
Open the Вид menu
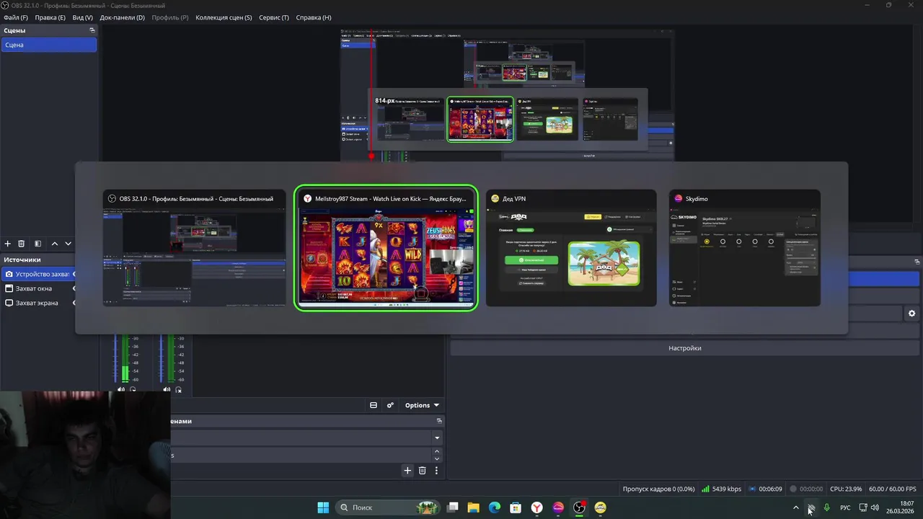tap(82, 17)
